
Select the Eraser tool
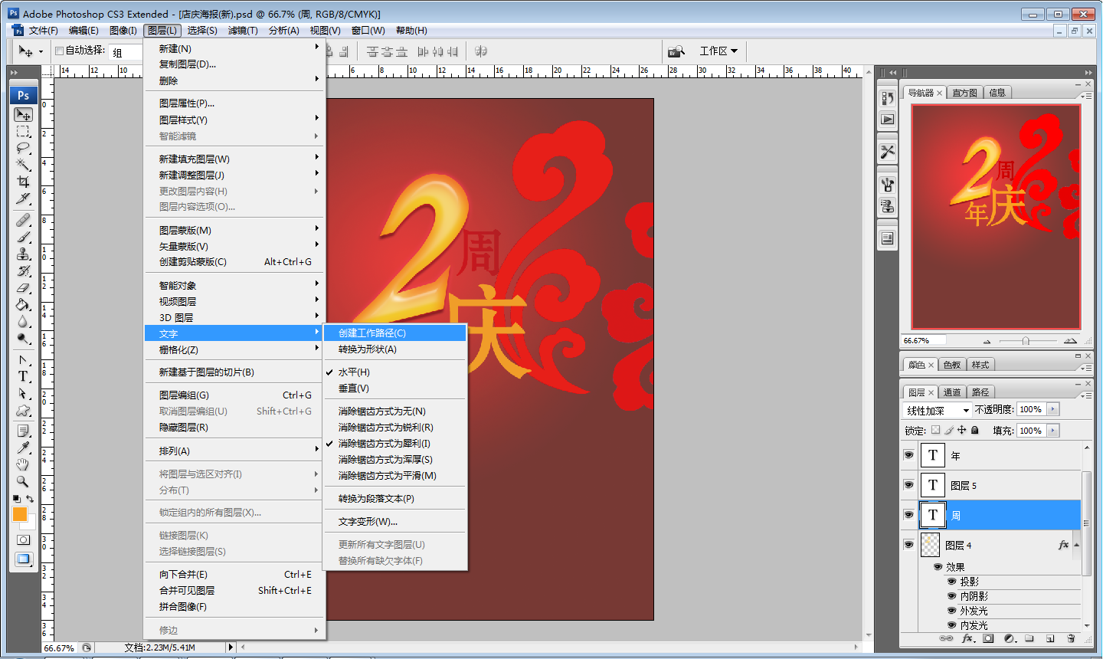[23, 288]
